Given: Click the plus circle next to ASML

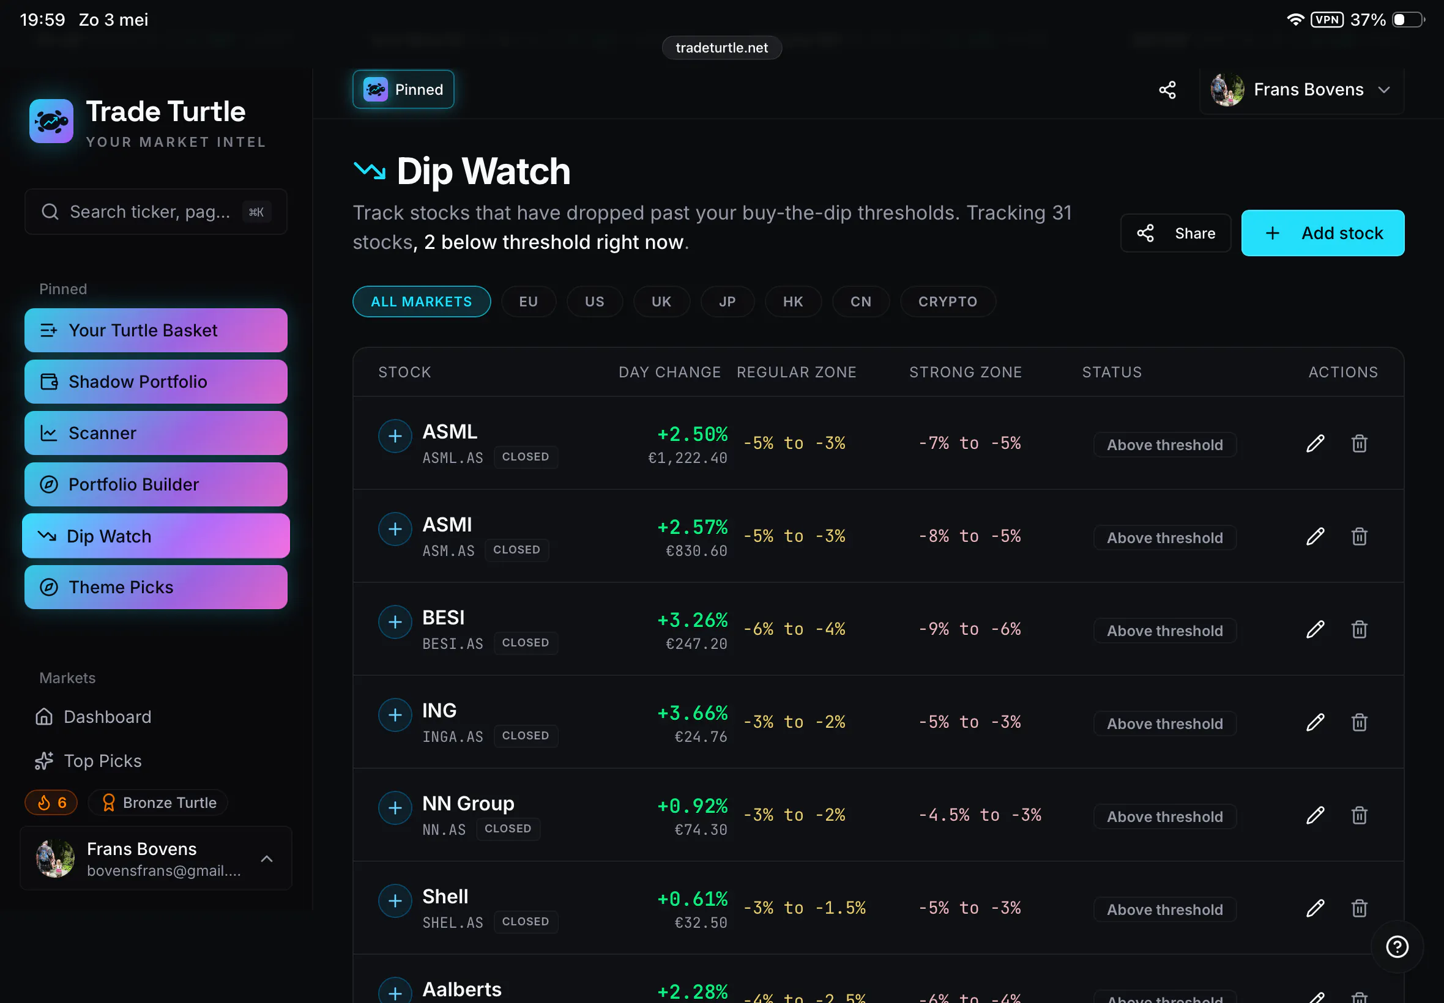Looking at the screenshot, I should coord(395,436).
